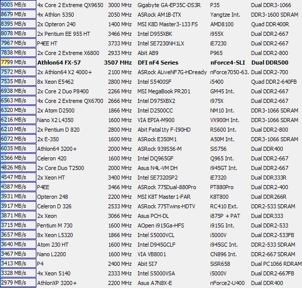Select the Opteron 248 row
Screen dimensions: 302x288
151,197
